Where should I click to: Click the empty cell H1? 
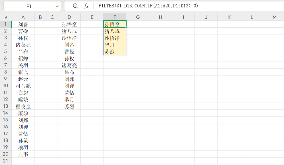coord(160,24)
